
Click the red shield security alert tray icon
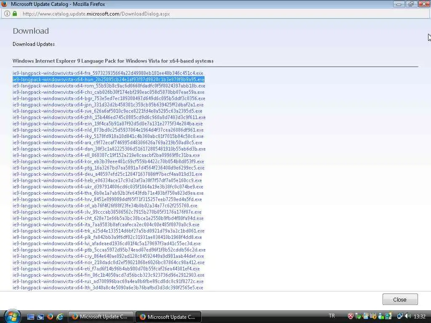351,316
